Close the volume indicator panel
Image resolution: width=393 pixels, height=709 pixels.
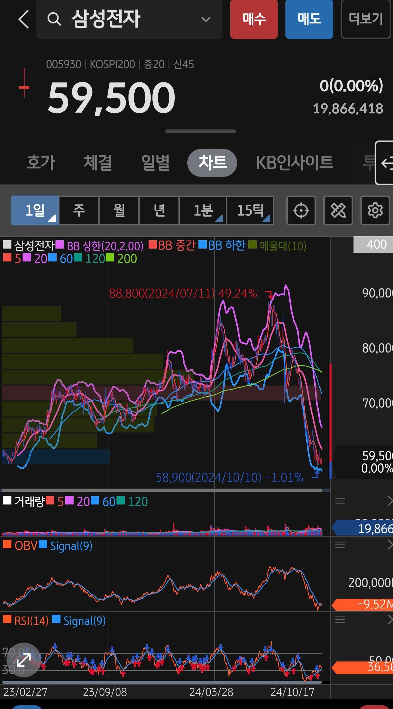(x=390, y=501)
